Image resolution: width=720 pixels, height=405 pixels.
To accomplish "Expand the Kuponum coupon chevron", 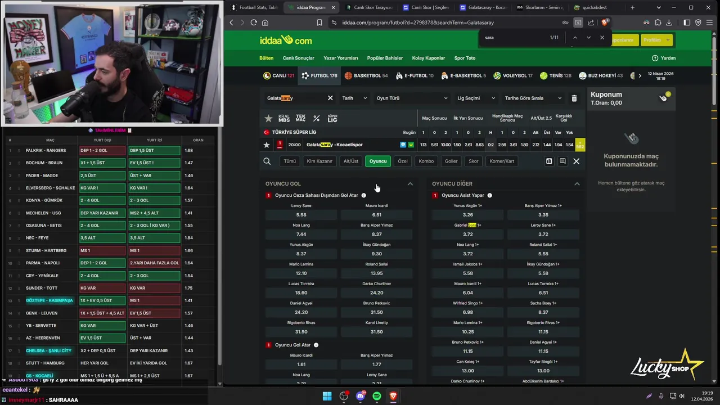I will [x=663, y=98].
